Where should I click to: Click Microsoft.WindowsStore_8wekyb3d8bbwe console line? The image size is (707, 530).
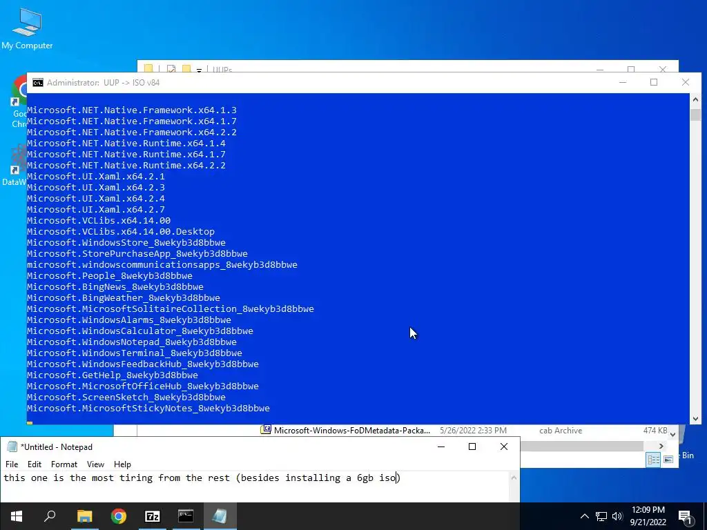click(126, 242)
